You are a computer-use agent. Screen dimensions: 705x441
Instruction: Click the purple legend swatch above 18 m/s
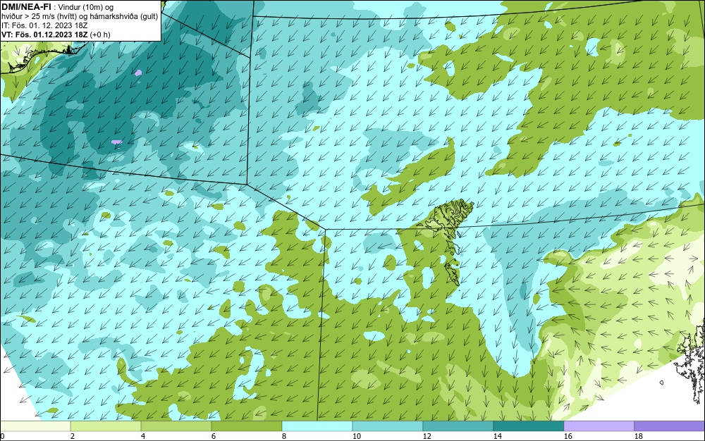pyautogui.click(x=670, y=426)
